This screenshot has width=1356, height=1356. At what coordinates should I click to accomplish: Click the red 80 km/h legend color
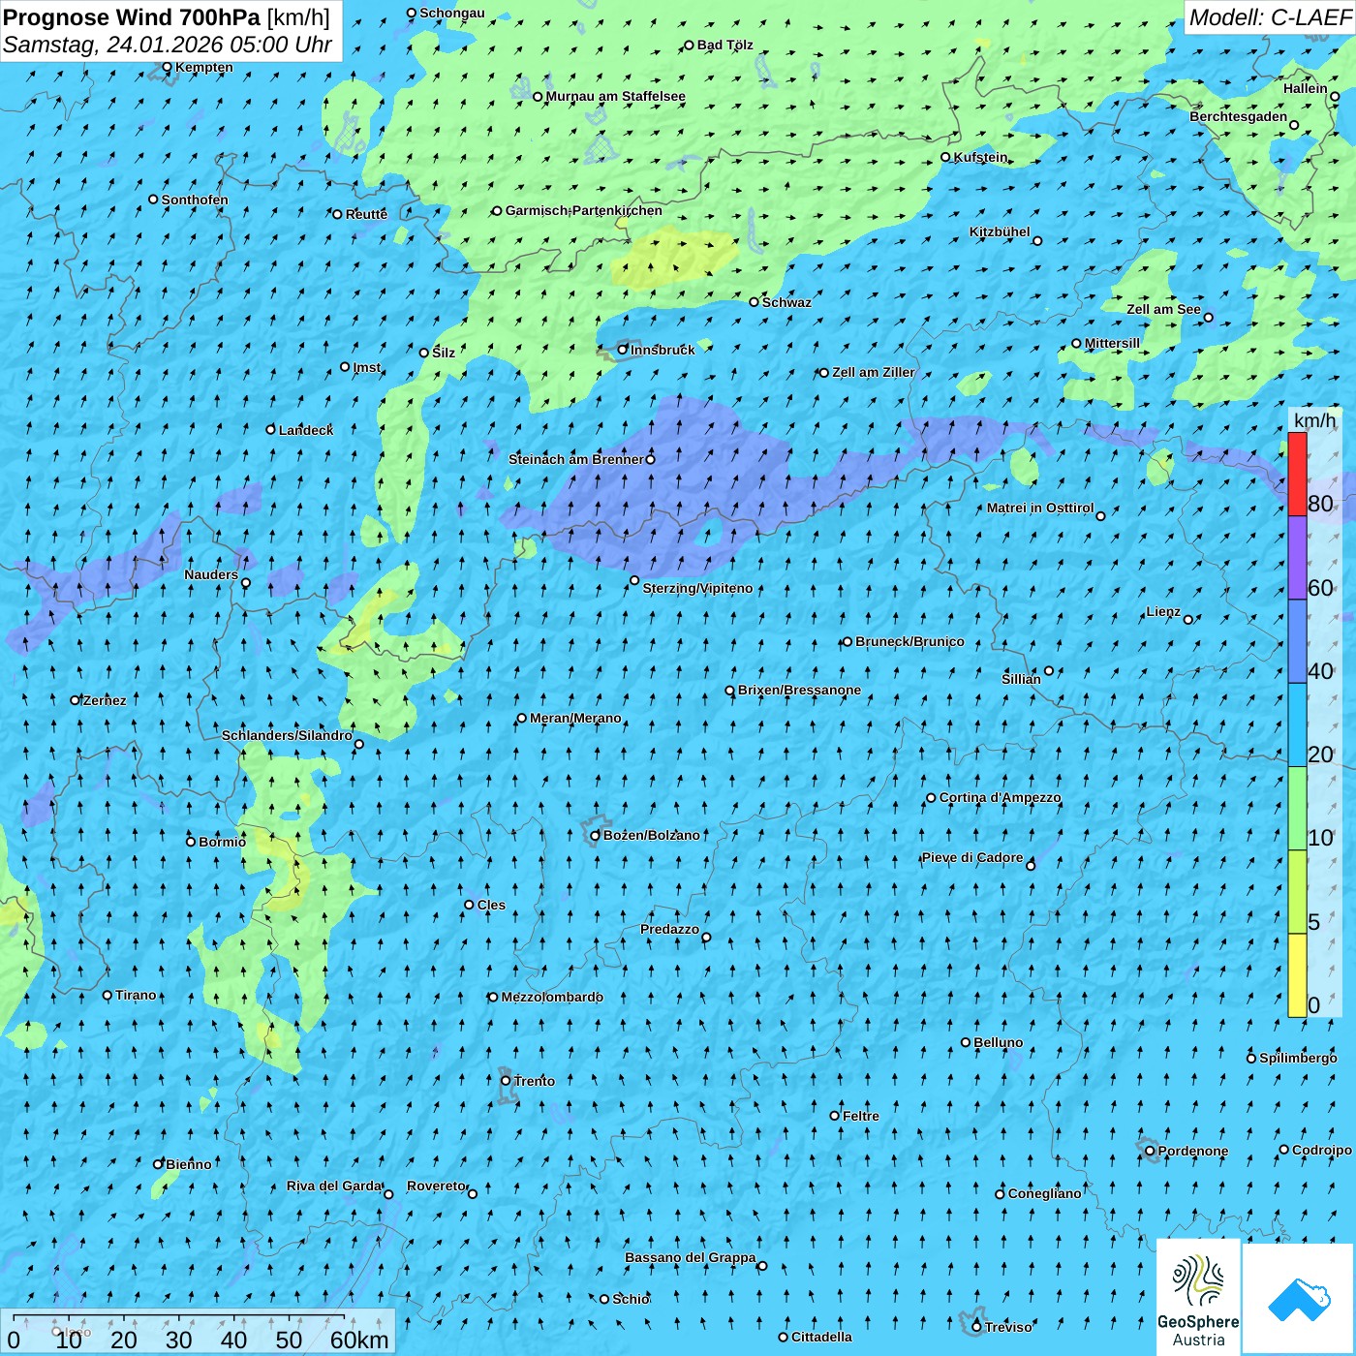(x=1297, y=474)
